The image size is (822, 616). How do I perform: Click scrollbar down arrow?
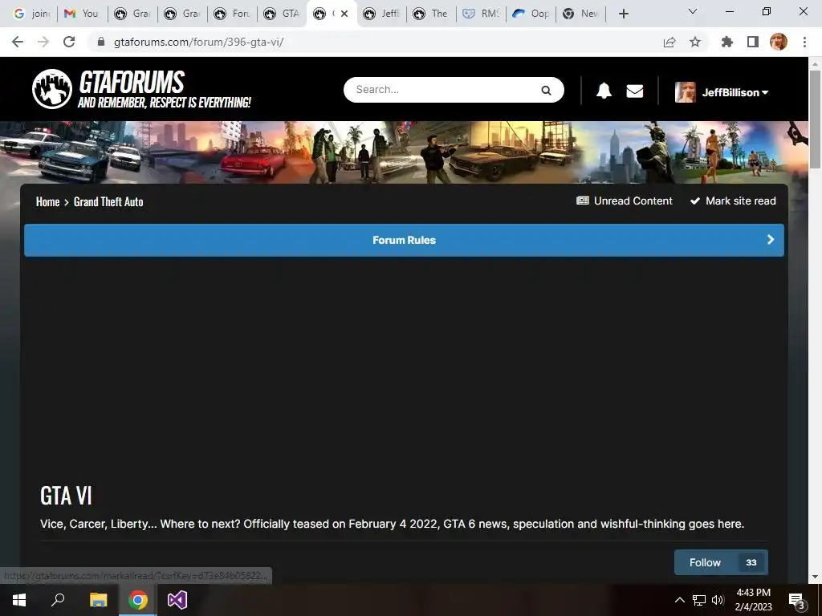pos(816,577)
